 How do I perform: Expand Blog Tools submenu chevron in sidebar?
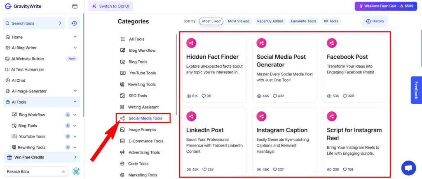coord(75,126)
